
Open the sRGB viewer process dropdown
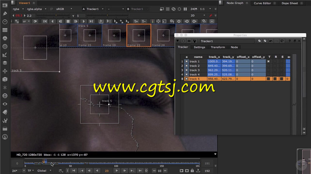64,9
